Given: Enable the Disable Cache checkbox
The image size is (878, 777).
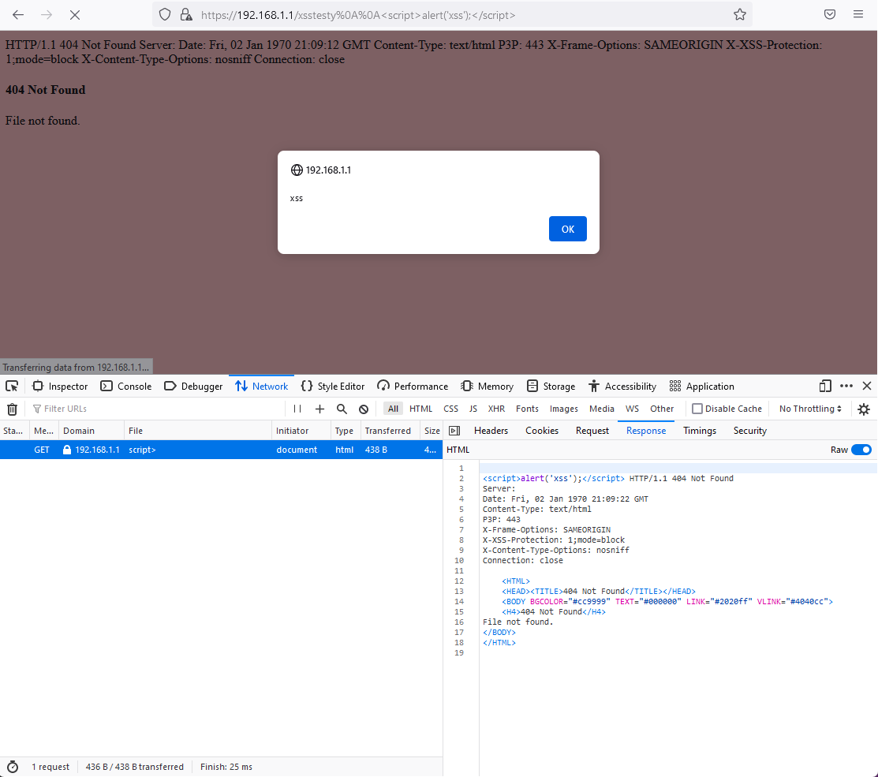Looking at the screenshot, I should (x=697, y=409).
